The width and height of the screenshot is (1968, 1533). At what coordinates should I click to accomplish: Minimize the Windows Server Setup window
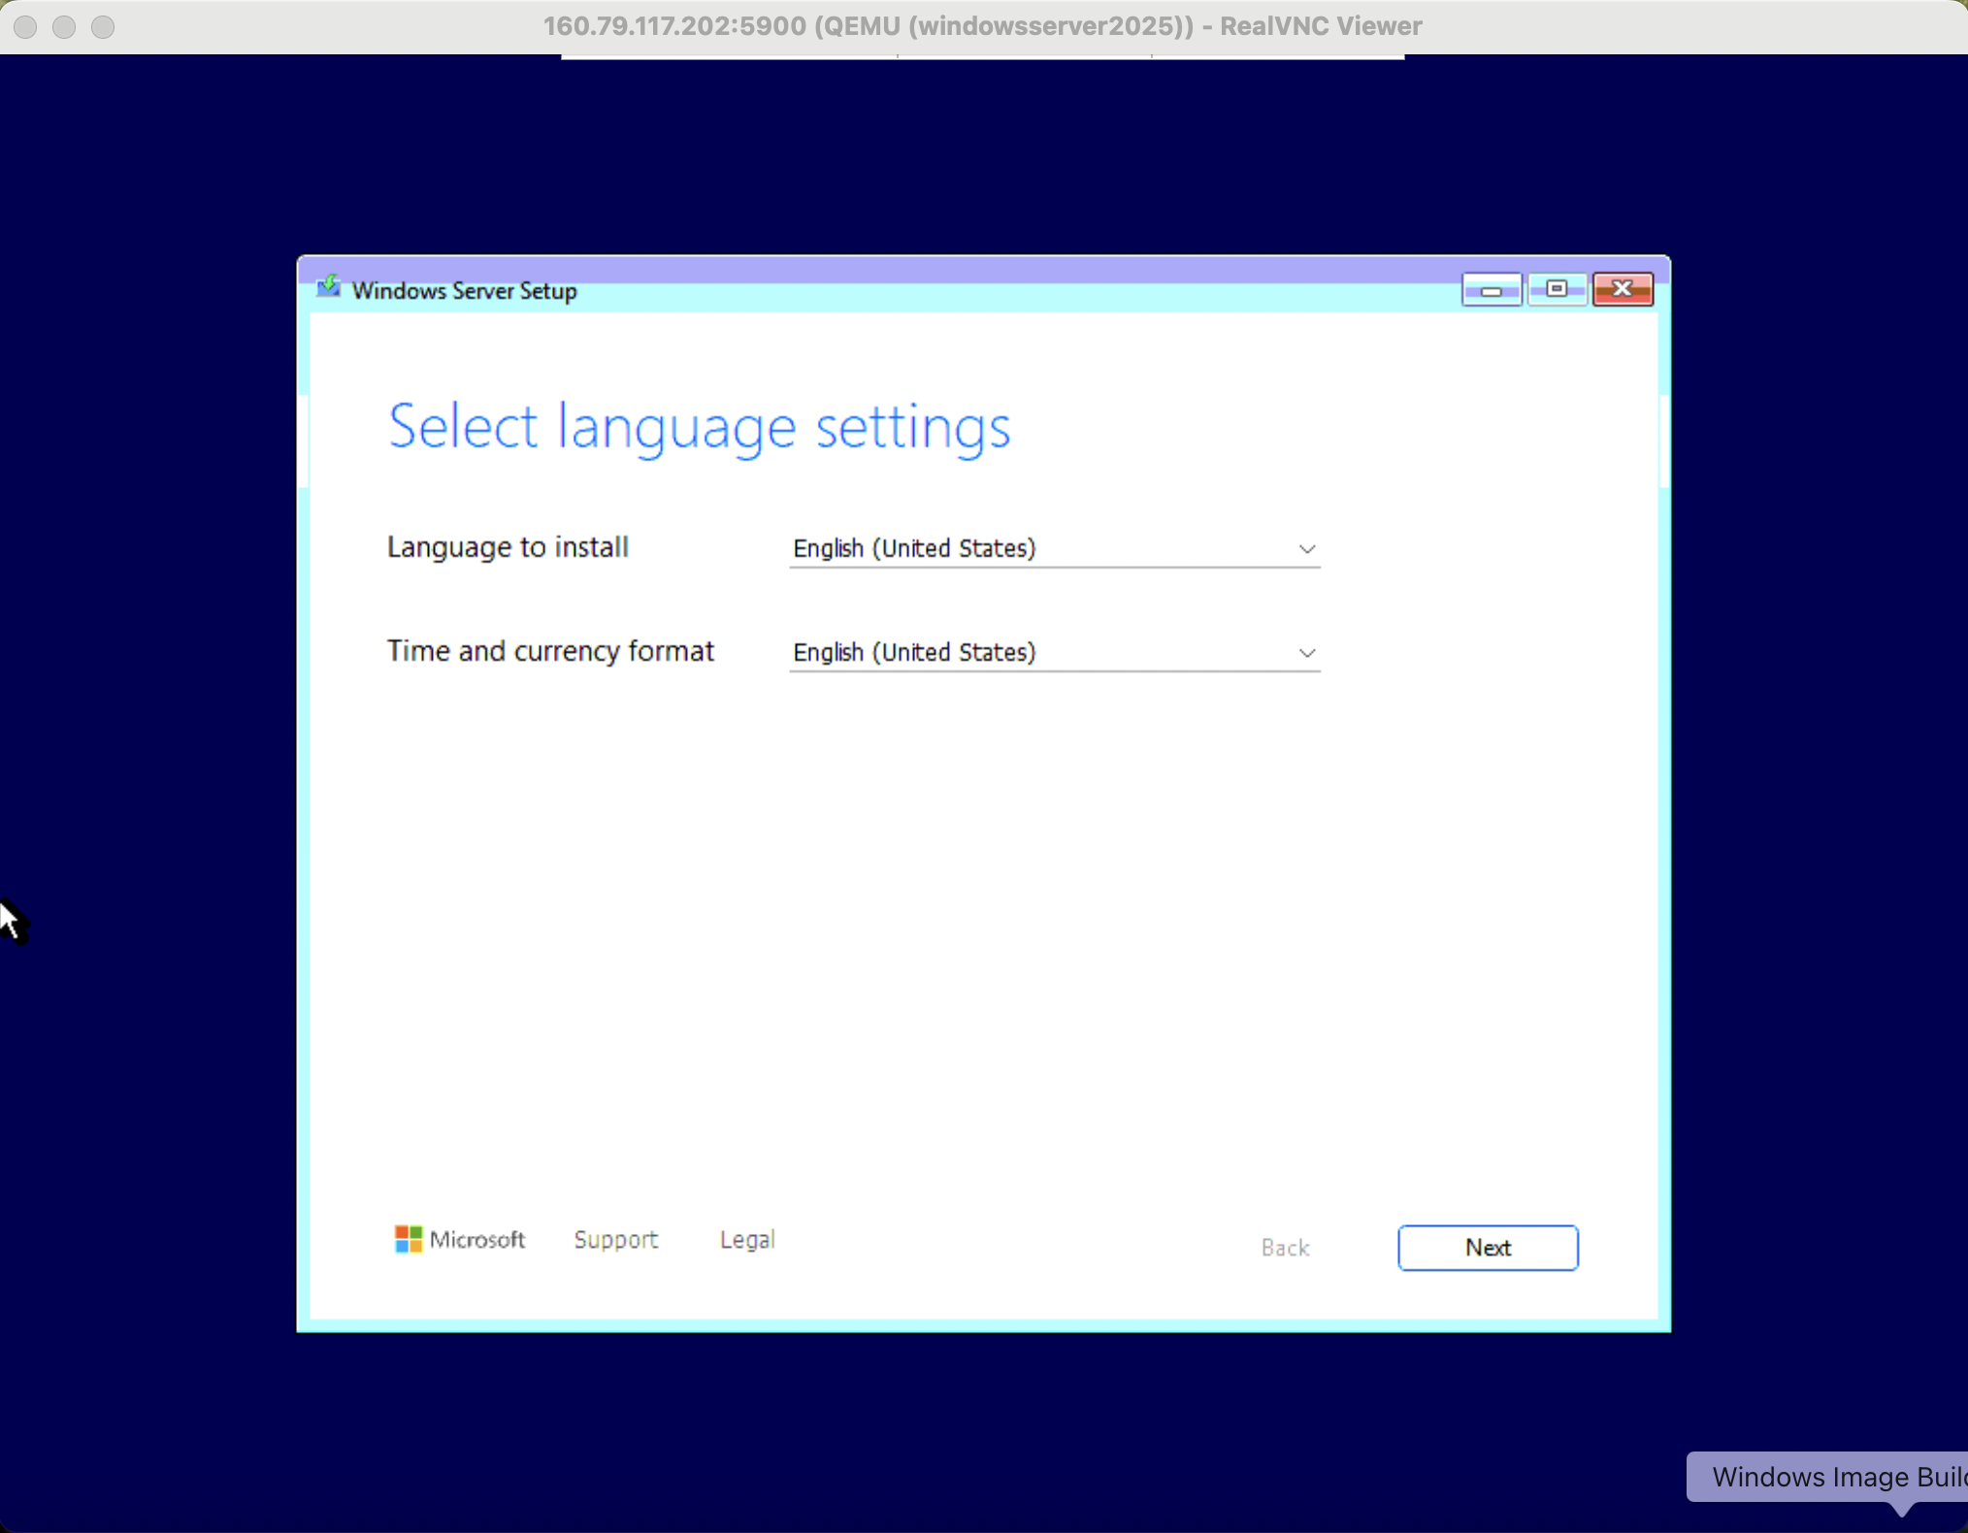[x=1491, y=289]
